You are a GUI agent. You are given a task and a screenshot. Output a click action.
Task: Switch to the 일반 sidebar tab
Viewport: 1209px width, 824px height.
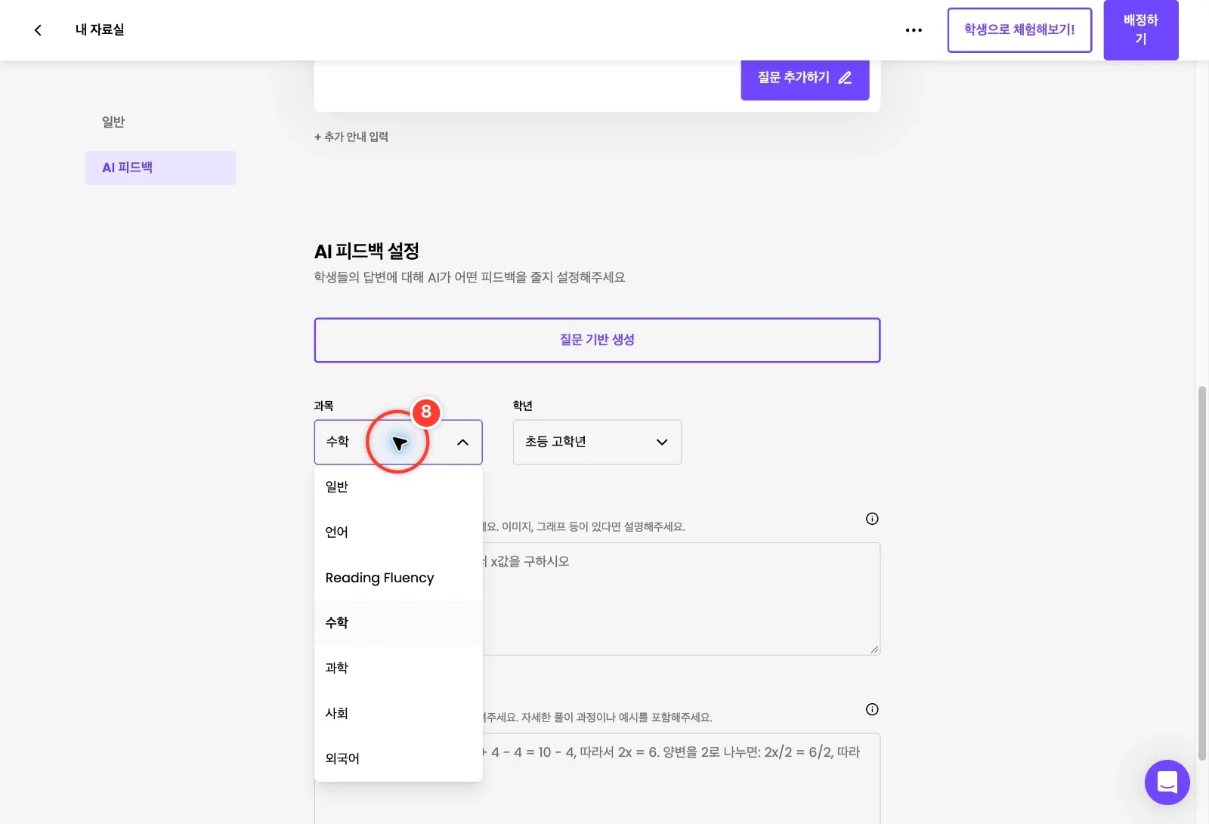[x=160, y=122]
